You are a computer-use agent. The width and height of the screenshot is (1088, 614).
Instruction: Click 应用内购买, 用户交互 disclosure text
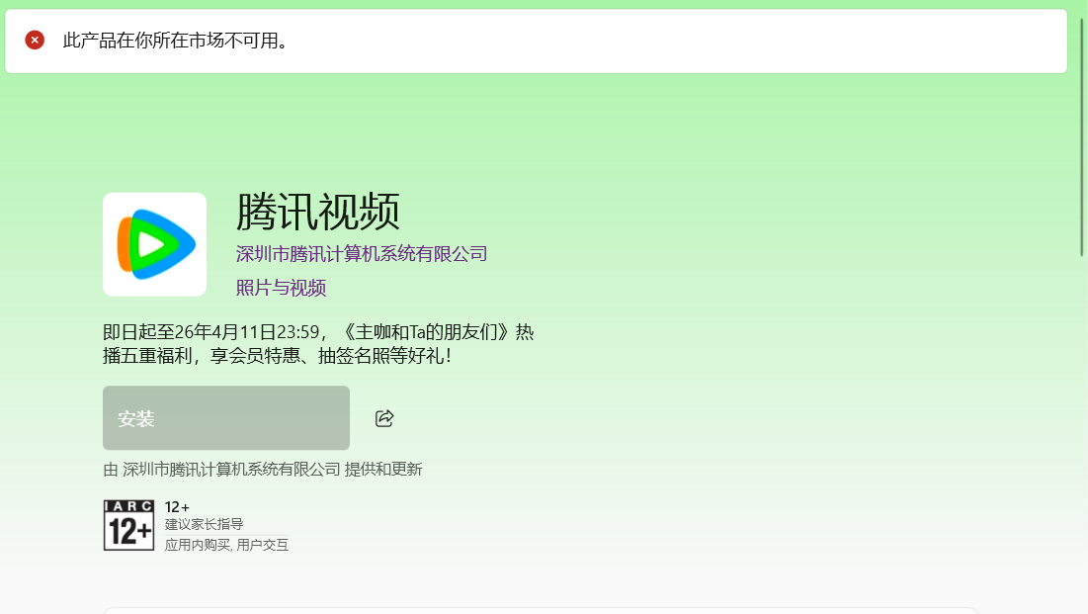(225, 545)
